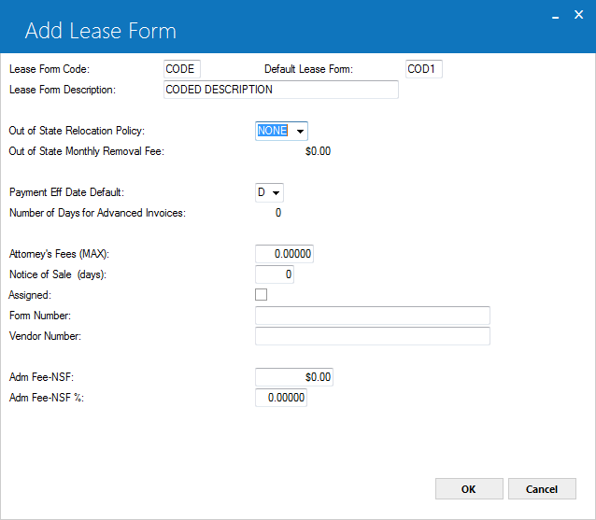Viewport: 596px width, 520px height.
Task: Minimize the Add Lease Form window
Action: click(555, 16)
